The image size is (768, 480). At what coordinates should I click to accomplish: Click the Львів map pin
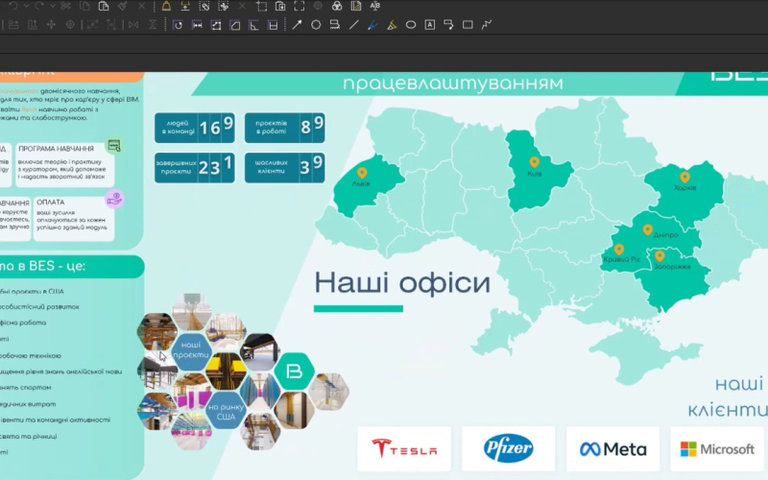pyautogui.click(x=362, y=173)
